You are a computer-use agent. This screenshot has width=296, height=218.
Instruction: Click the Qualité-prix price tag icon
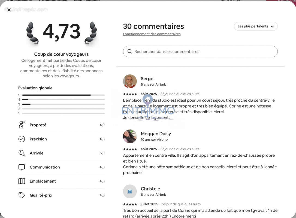pos(22,195)
